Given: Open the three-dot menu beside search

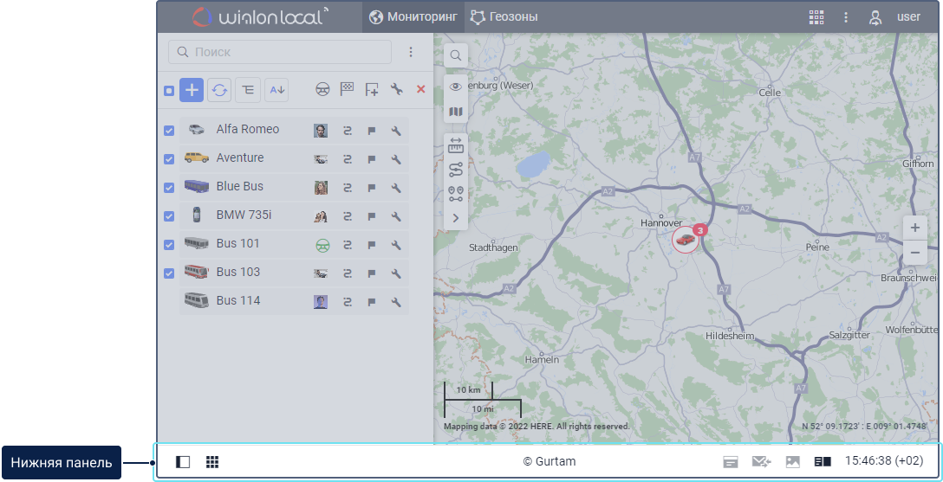Looking at the screenshot, I should 411,52.
